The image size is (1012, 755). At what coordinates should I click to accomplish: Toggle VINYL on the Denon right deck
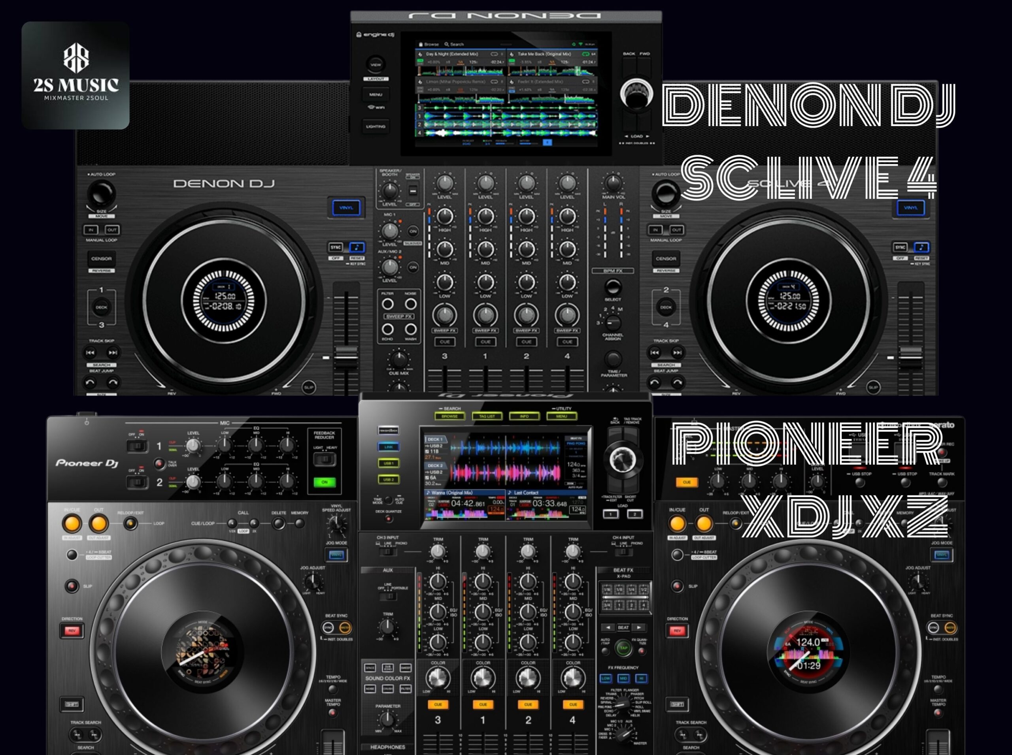pos(910,208)
